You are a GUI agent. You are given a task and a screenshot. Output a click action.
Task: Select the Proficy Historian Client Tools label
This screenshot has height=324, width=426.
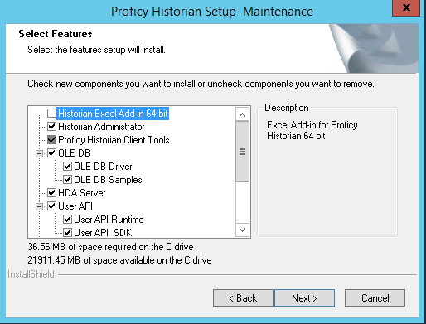click(114, 140)
